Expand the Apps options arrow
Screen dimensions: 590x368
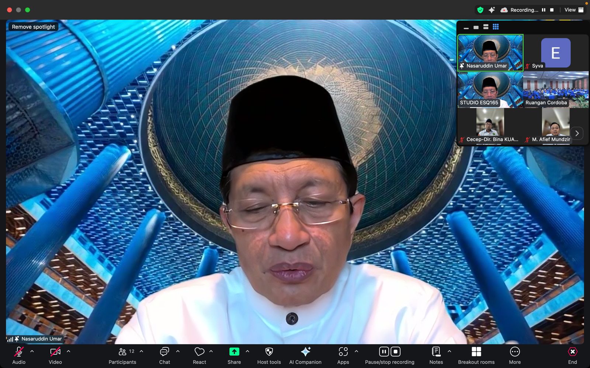(x=356, y=351)
